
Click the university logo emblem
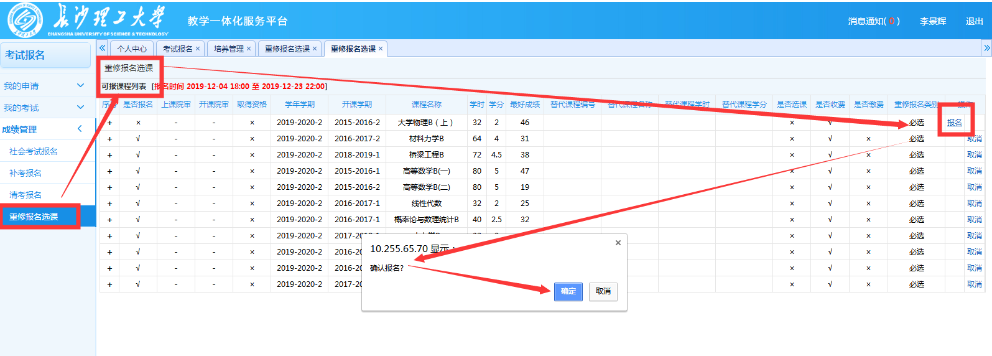[x=25, y=21]
